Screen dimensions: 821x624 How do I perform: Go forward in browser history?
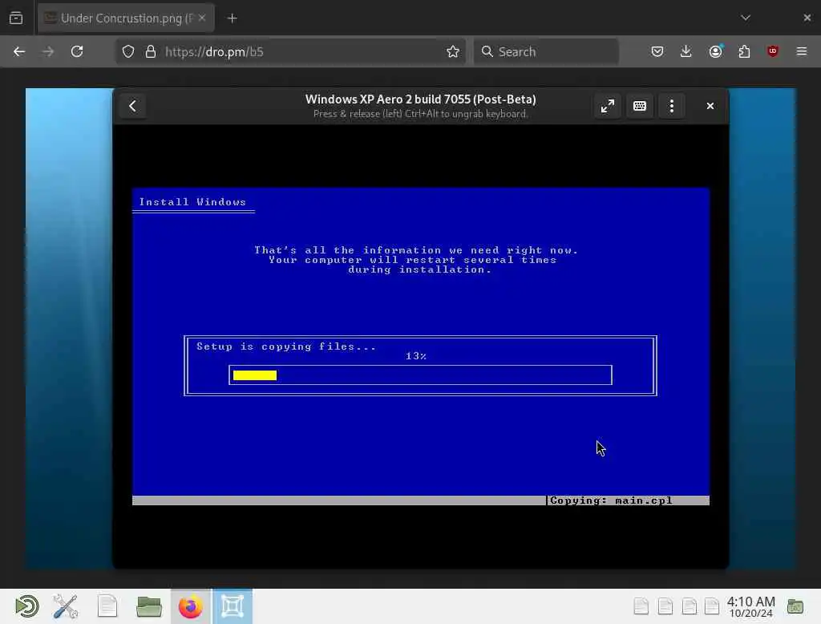pyautogui.click(x=48, y=51)
